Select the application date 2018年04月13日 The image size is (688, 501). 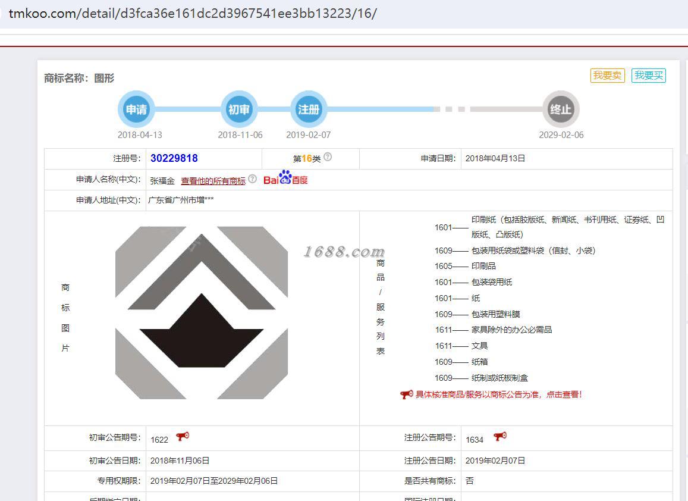[495, 158]
